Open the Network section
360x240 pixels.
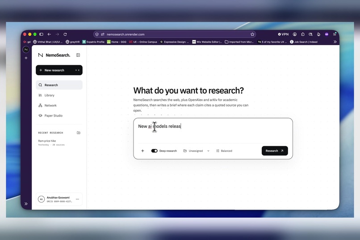59,105
